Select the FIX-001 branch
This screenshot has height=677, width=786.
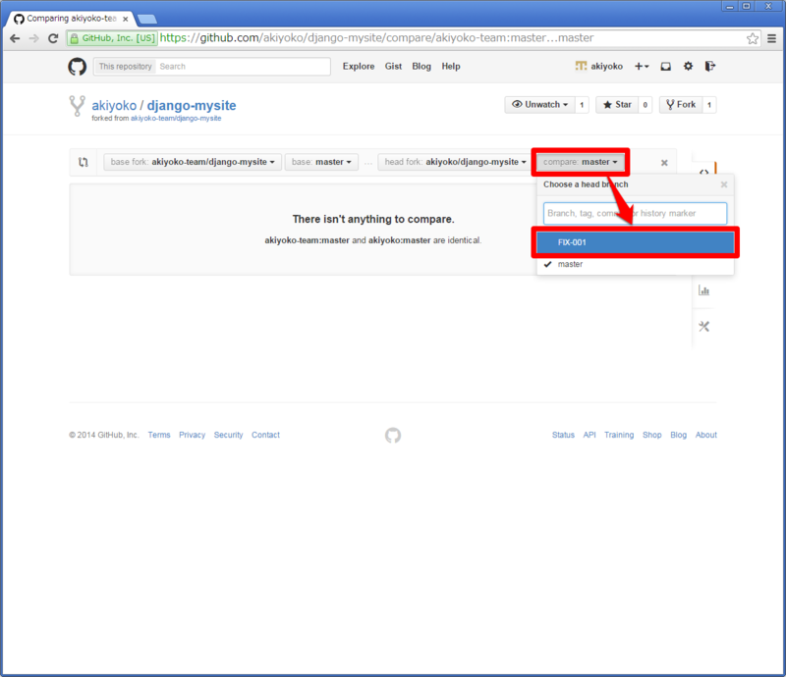click(x=635, y=242)
